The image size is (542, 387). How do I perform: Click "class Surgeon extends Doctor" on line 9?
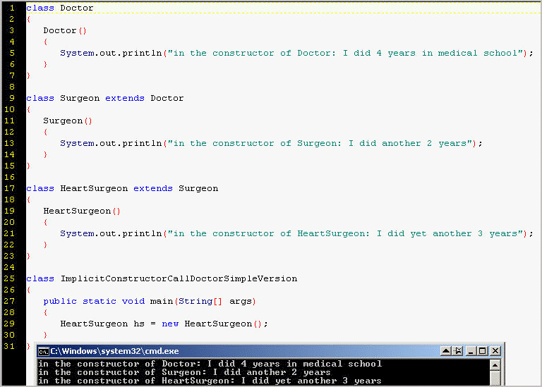(105, 99)
